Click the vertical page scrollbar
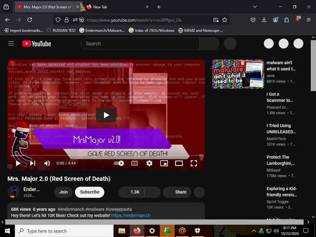The image size is (316, 237). point(313,65)
